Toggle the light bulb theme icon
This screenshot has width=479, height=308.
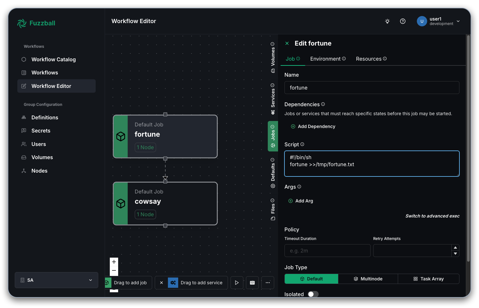[x=388, y=21]
